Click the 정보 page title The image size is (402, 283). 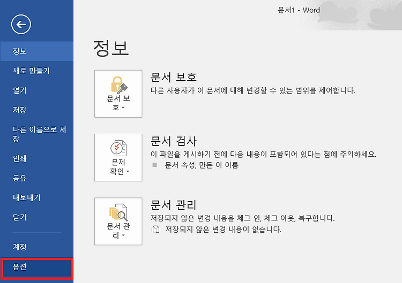click(x=111, y=48)
